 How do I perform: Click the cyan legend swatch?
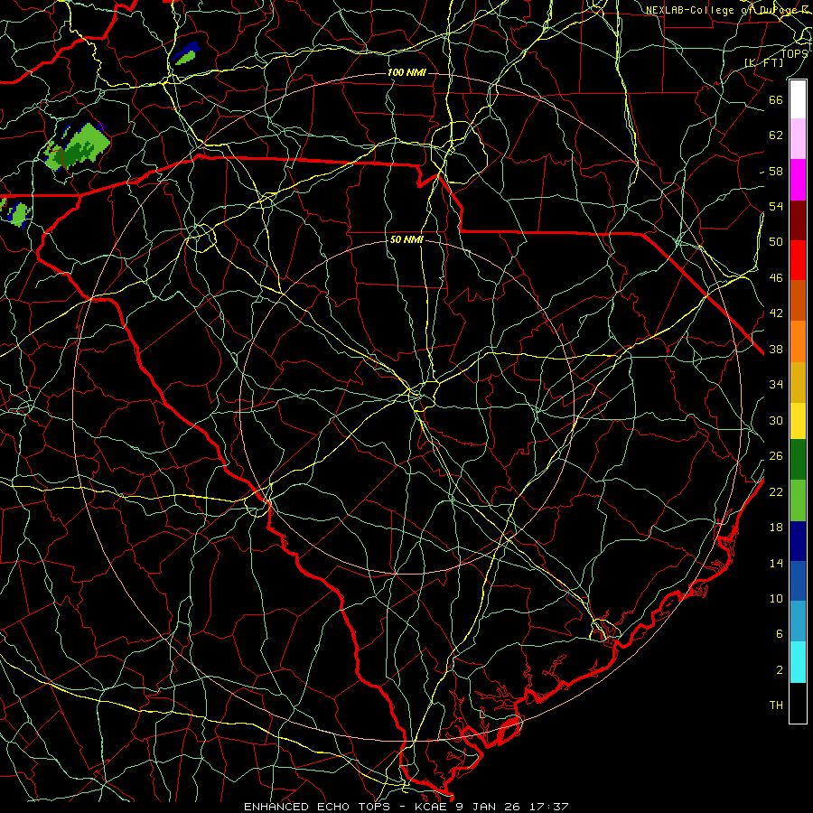tap(798, 662)
